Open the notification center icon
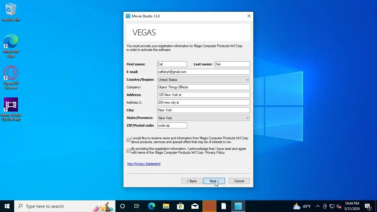Viewport: 377px width, 212px height. point(368,206)
